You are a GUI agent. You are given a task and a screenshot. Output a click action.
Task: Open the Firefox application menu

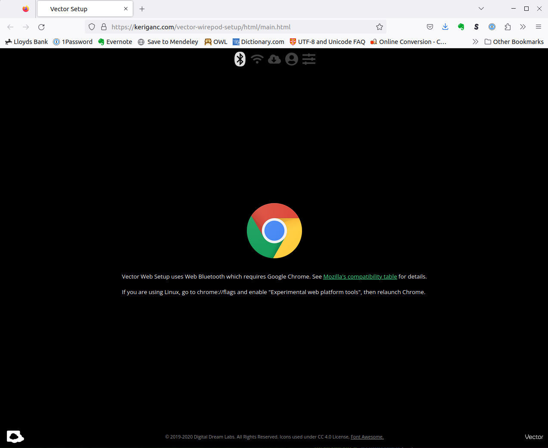pos(539,27)
